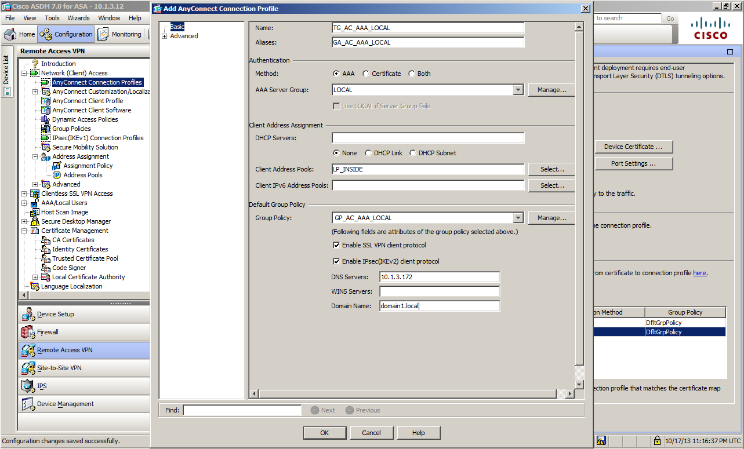Viewport: 744px width, 449px height.
Task: Expand Local Certificate Authority node
Action: point(35,277)
